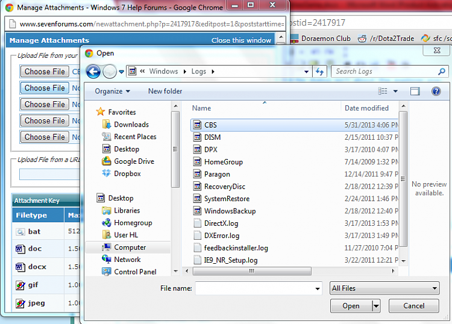The image size is (452, 324).
Task: Click the Windows segment in the address path
Action: pyautogui.click(x=163, y=72)
